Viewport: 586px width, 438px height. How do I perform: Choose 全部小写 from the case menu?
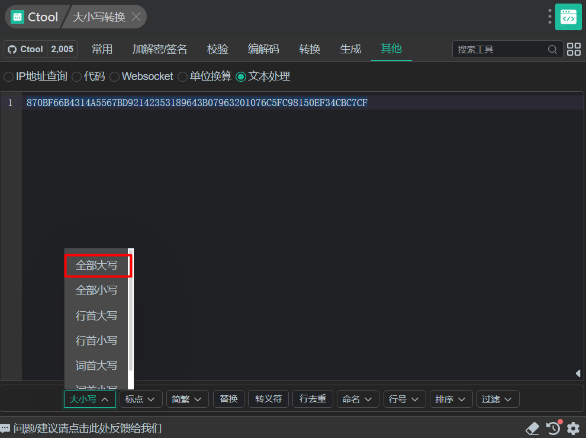96,290
